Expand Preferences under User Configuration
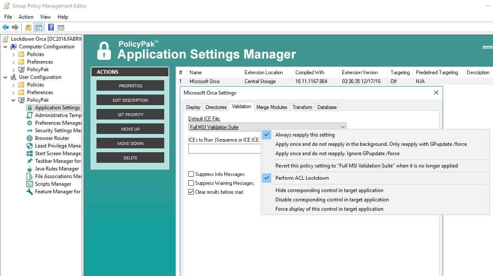The width and height of the screenshot is (493, 276). 13,92
